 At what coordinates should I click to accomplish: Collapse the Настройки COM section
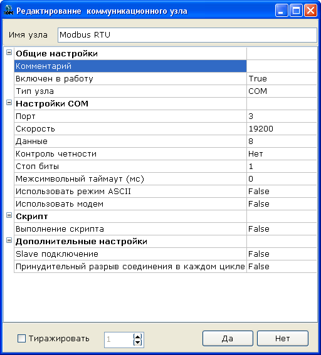9,103
